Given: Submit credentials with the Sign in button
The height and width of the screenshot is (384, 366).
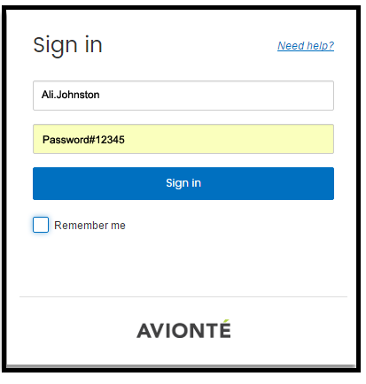Looking at the screenshot, I should point(183,183).
